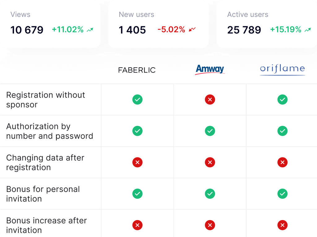Click Faberlic red cross for Bonus increase after invitation

[138, 225]
